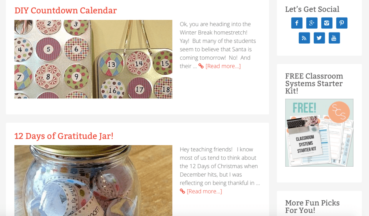This screenshot has width=369, height=216.
Task: Click link icon beside Countdown Calendar Read more
Action: 201,66
